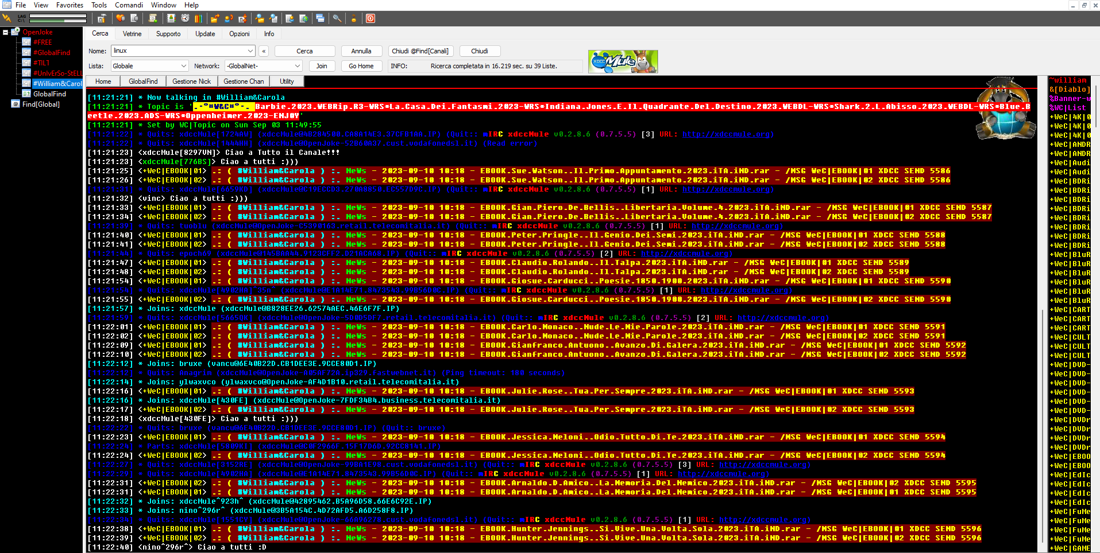Click the notify list user icon

(x=290, y=18)
